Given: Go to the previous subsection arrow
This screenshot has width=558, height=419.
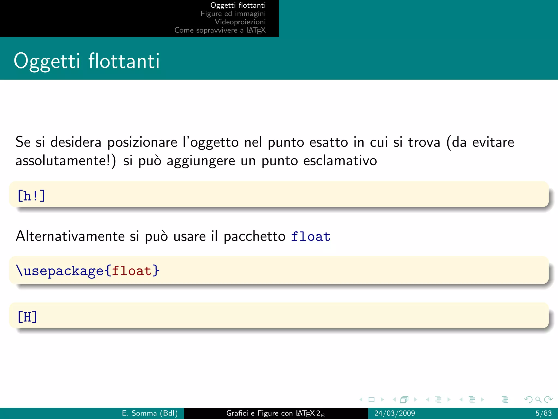Looking at the screenshot, I should point(427,400).
